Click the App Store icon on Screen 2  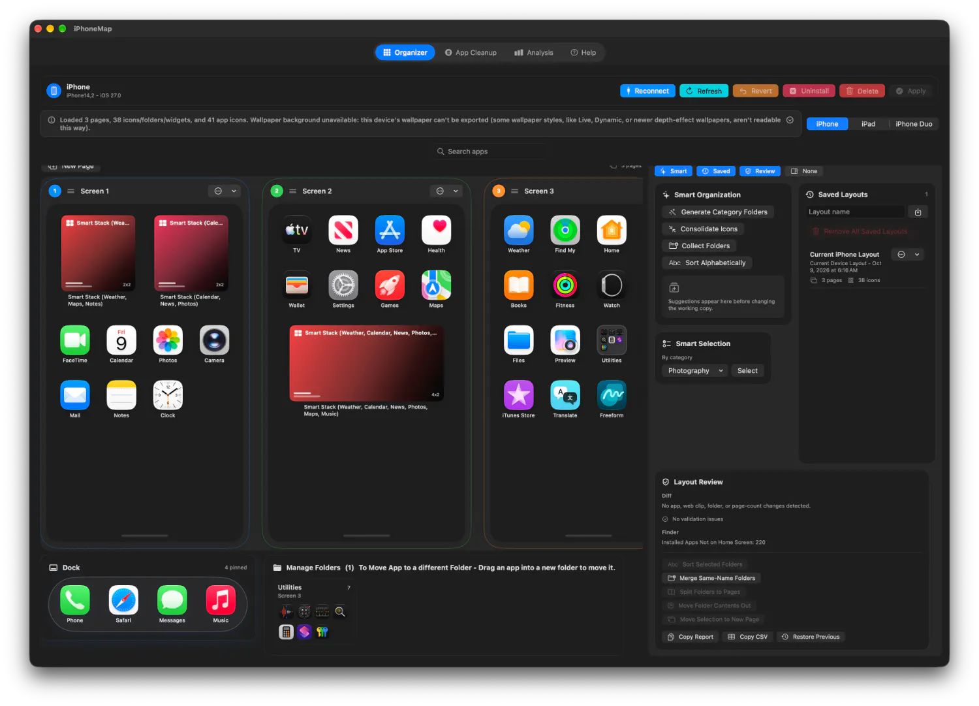390,230
